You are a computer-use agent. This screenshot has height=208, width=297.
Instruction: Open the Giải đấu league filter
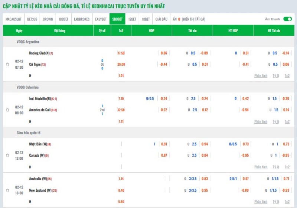click(161, 19)
